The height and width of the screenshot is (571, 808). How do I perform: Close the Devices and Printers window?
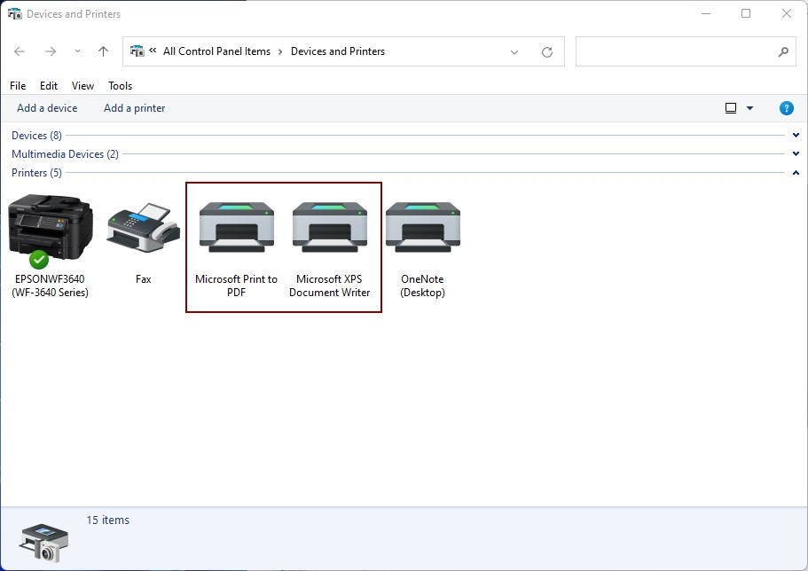[787, 14]
